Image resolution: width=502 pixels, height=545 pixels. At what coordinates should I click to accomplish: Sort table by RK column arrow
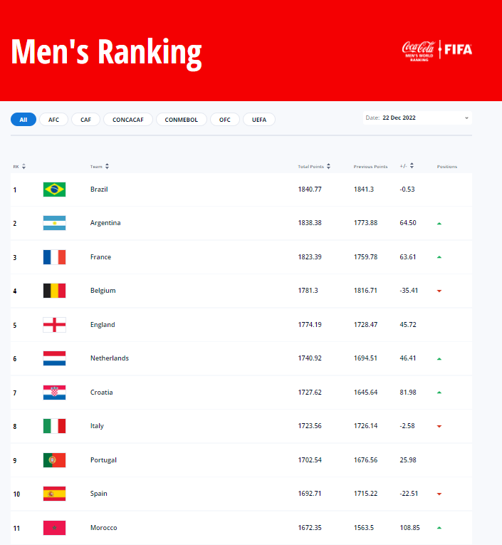tap(24, 167)
